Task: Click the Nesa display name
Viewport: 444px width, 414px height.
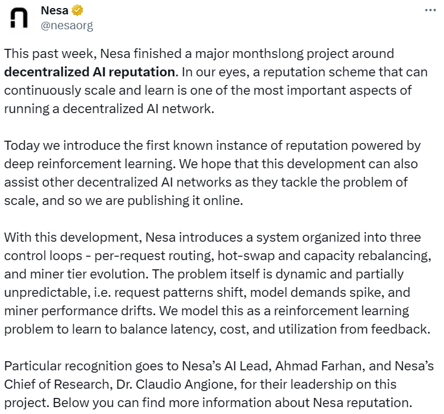Action: (x=54, y=10)
